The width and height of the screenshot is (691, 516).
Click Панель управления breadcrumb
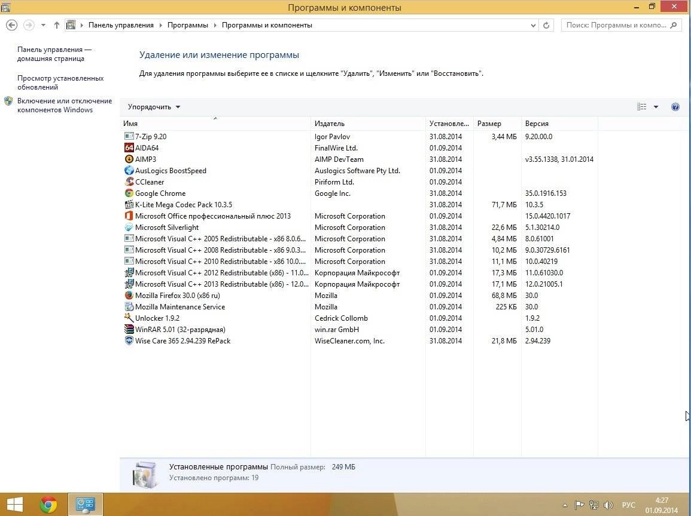[x=121, y=25]
